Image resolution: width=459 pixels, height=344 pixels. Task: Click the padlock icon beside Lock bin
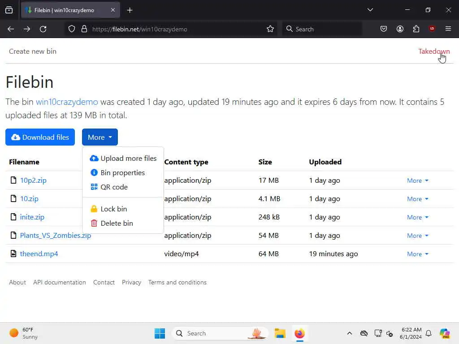pos(94,209)
